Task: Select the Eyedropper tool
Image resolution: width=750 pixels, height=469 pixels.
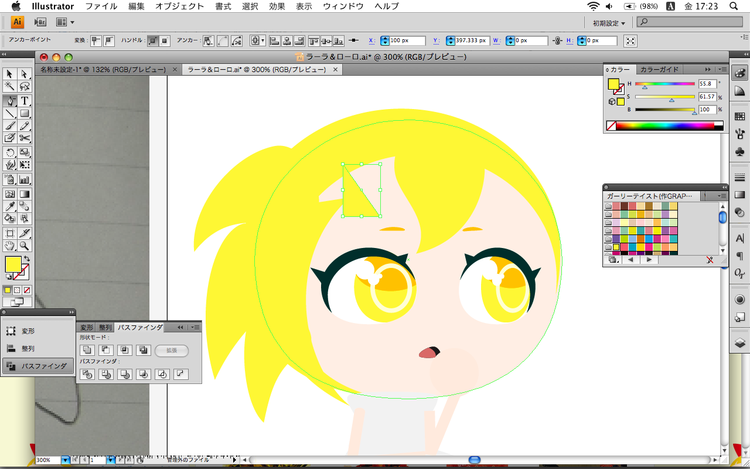Action: tap(10, 206)
